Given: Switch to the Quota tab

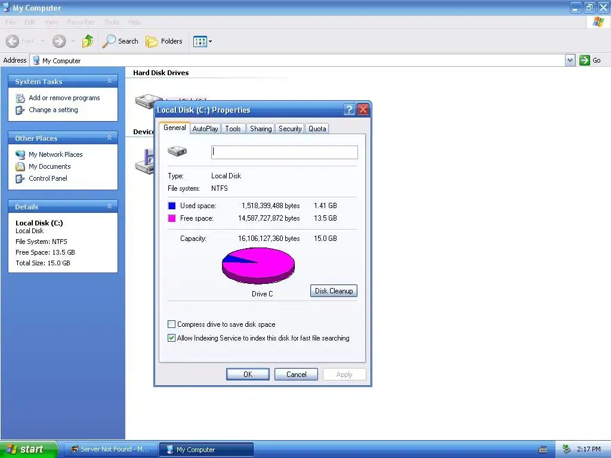Looking at the screenshot, I should pos(317,129).
